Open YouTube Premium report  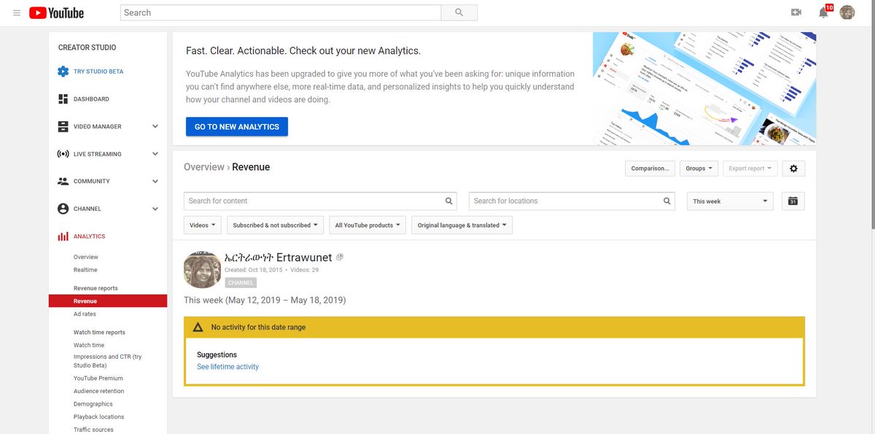click(x=98, y=379)
